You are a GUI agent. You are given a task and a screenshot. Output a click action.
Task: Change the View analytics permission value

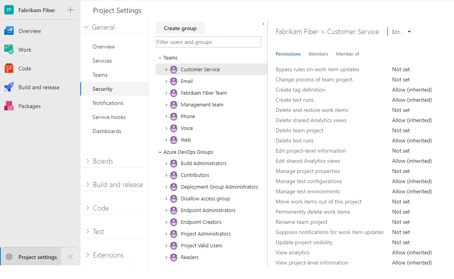coord(412,252)
